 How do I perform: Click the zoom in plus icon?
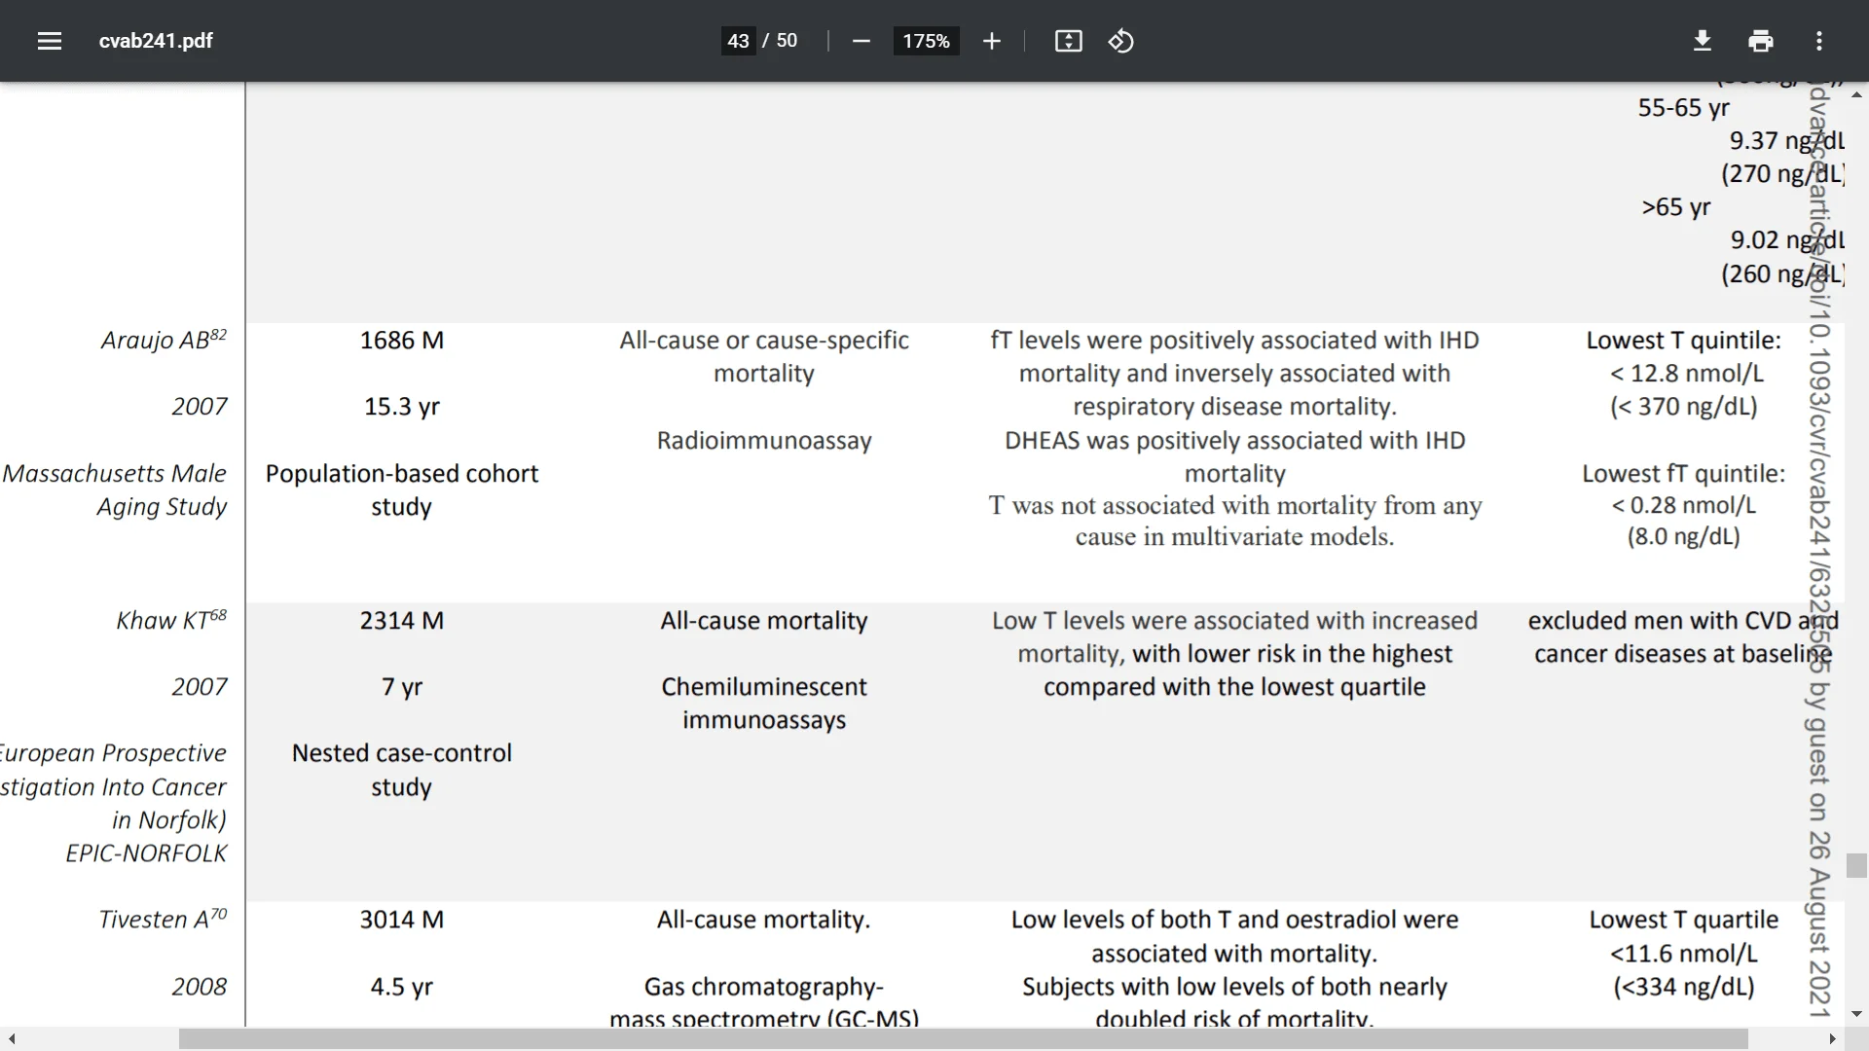[991, 41]
